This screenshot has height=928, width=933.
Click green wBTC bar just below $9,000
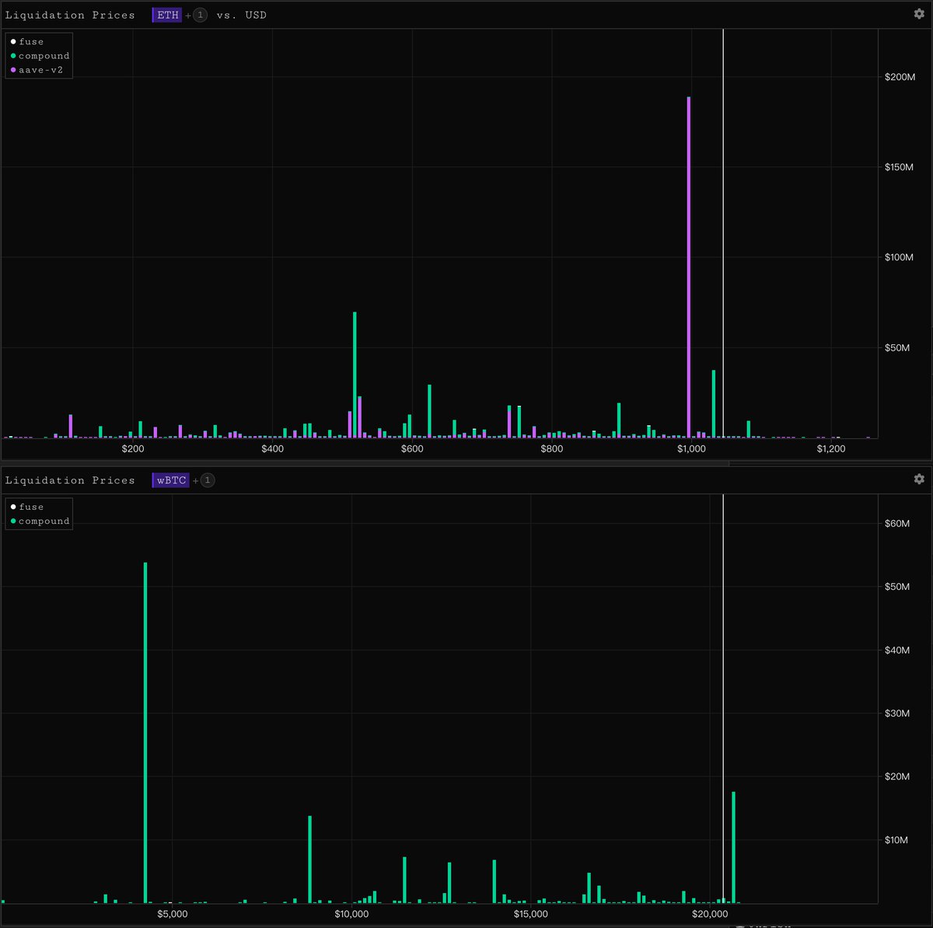tap(310, 860)
